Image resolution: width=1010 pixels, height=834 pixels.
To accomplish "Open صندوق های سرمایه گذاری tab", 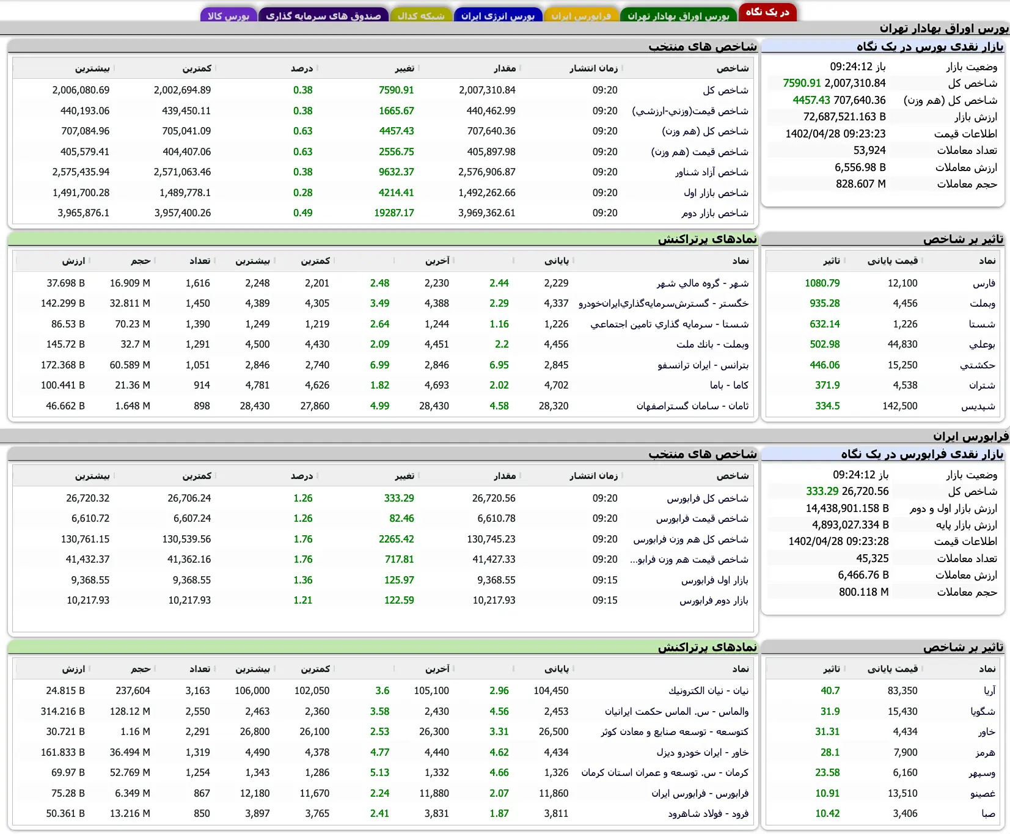I will [323, 15].
